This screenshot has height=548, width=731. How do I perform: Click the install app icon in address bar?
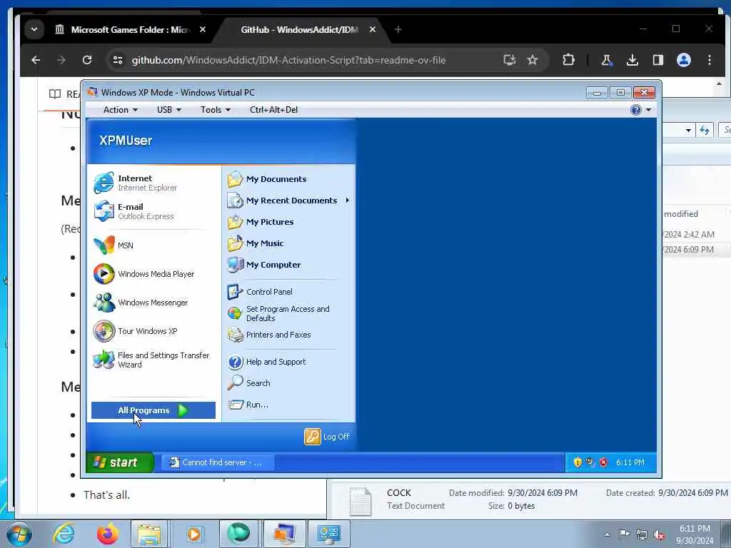509,60
